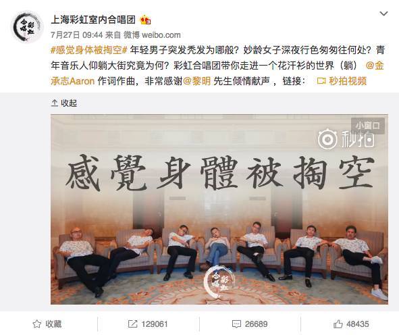Click the upward arrow collapse icon
The width and height of the screenshot is (399, 335).
(x=55, y=103)
